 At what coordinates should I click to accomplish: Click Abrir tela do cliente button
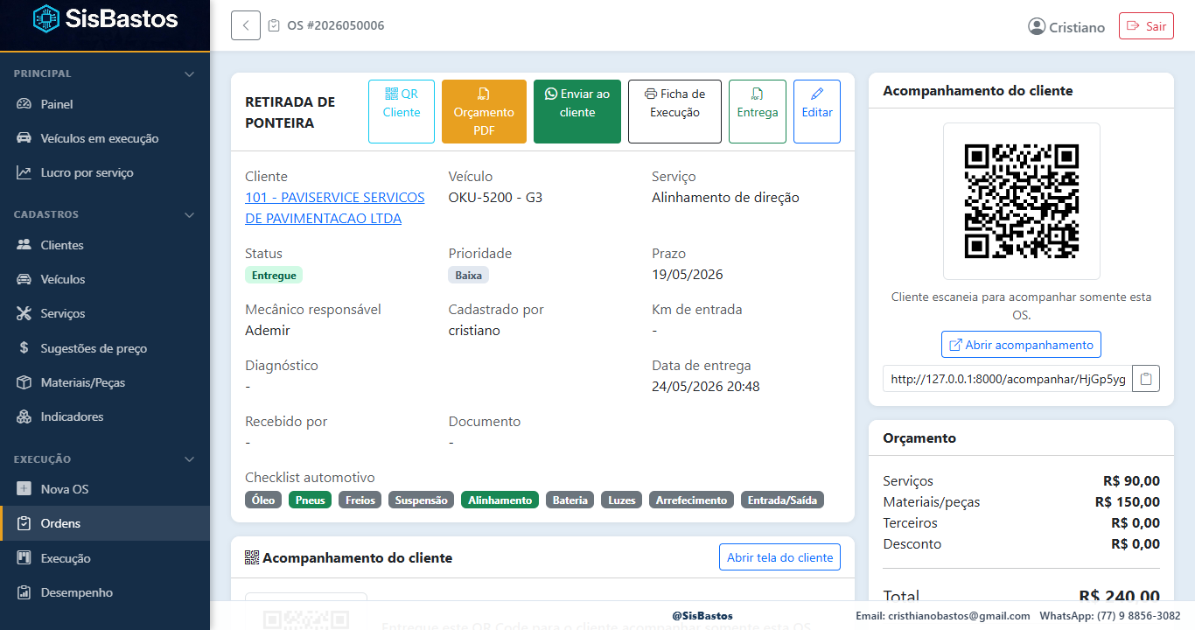tap(779, 557)
